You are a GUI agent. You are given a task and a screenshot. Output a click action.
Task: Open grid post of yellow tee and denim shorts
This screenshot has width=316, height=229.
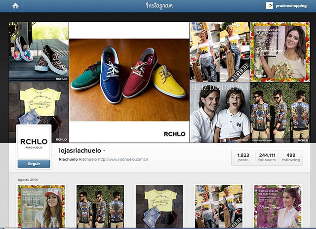click(x=159, y=206)
